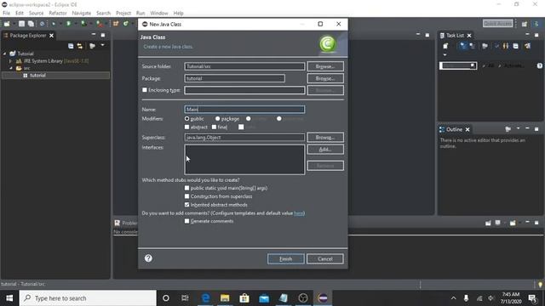
Task: Click the Coverage run toolbar icon
Action: [x=83, y=24]
